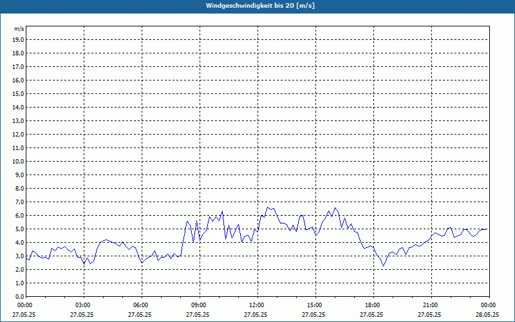Click the 6,0 y-axis label
Image resolution: width=515 pixels, height=322 pixels.
[x=19, y=216]
